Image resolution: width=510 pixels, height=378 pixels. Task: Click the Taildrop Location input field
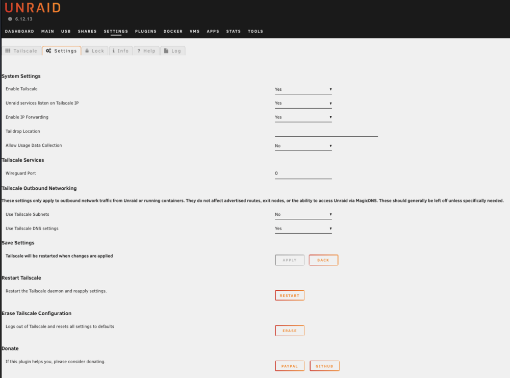pos(326,132)
